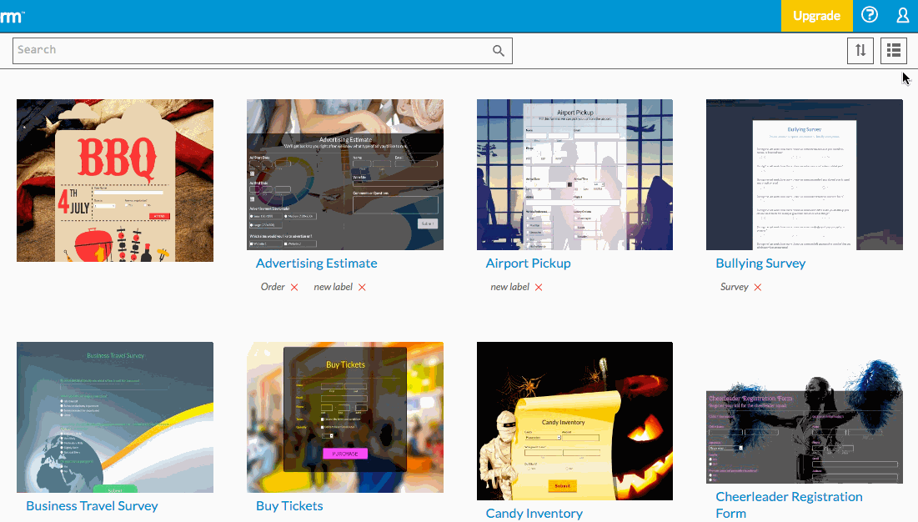Click the Upgrade button
The height and width of the screenshot is (522, 918).
[817, 16]
